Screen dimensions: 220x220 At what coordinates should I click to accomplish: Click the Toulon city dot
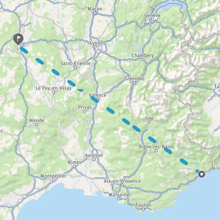point(143,209)
